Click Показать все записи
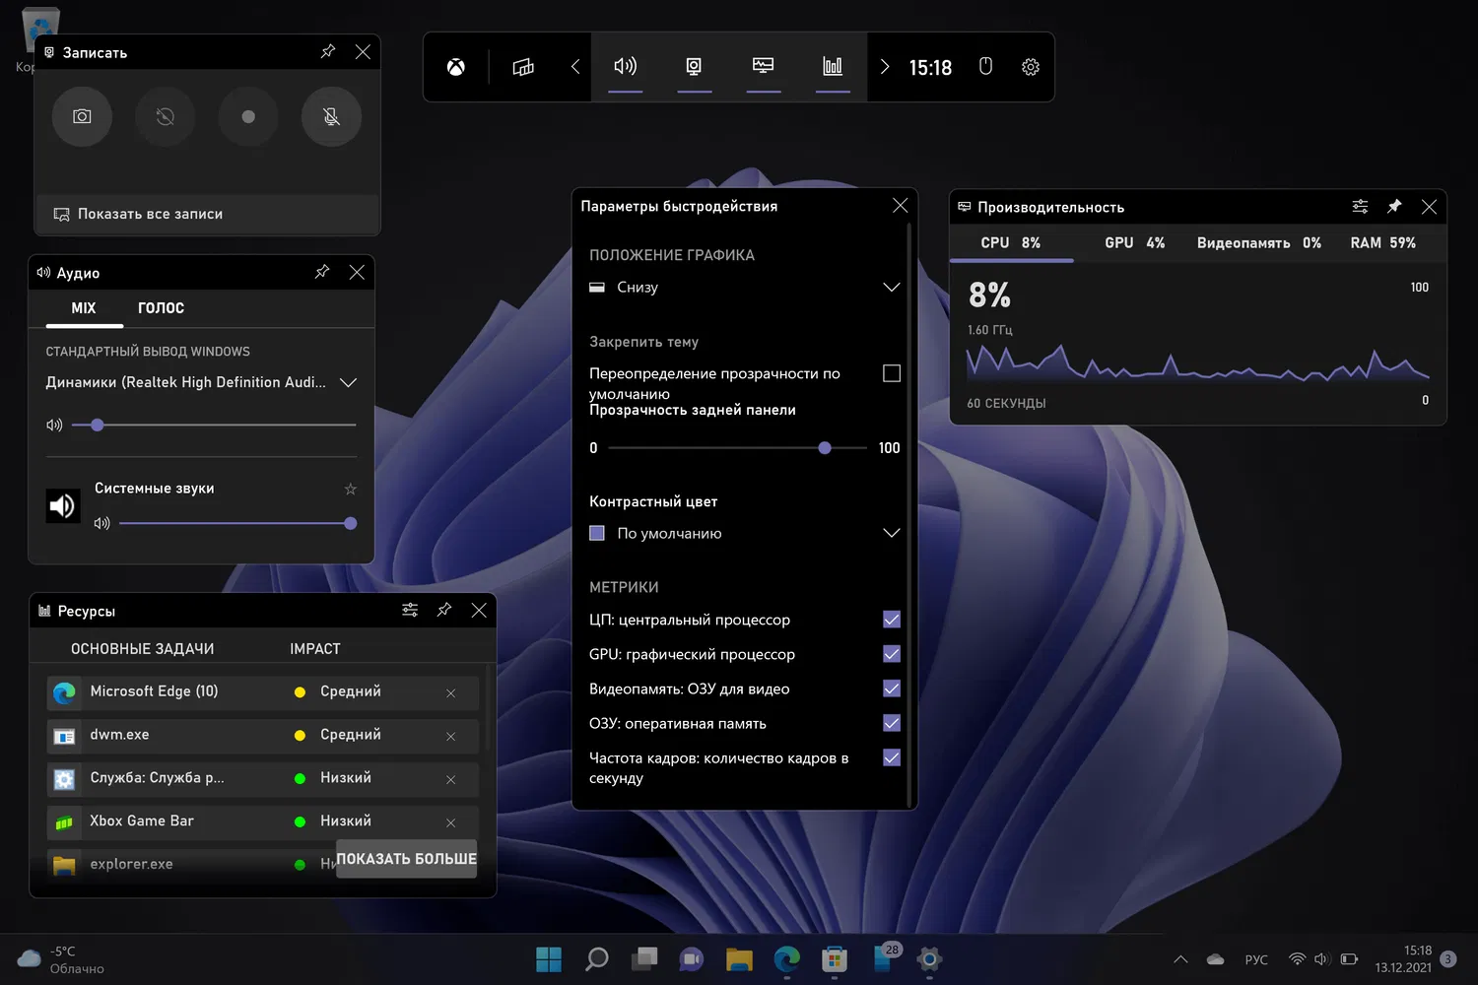 150,214
